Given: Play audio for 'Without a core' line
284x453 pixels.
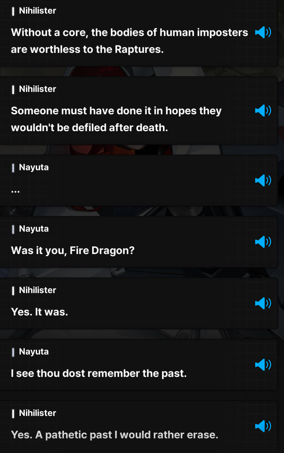Looking at the screenshot, I should (x=263, y=32).
